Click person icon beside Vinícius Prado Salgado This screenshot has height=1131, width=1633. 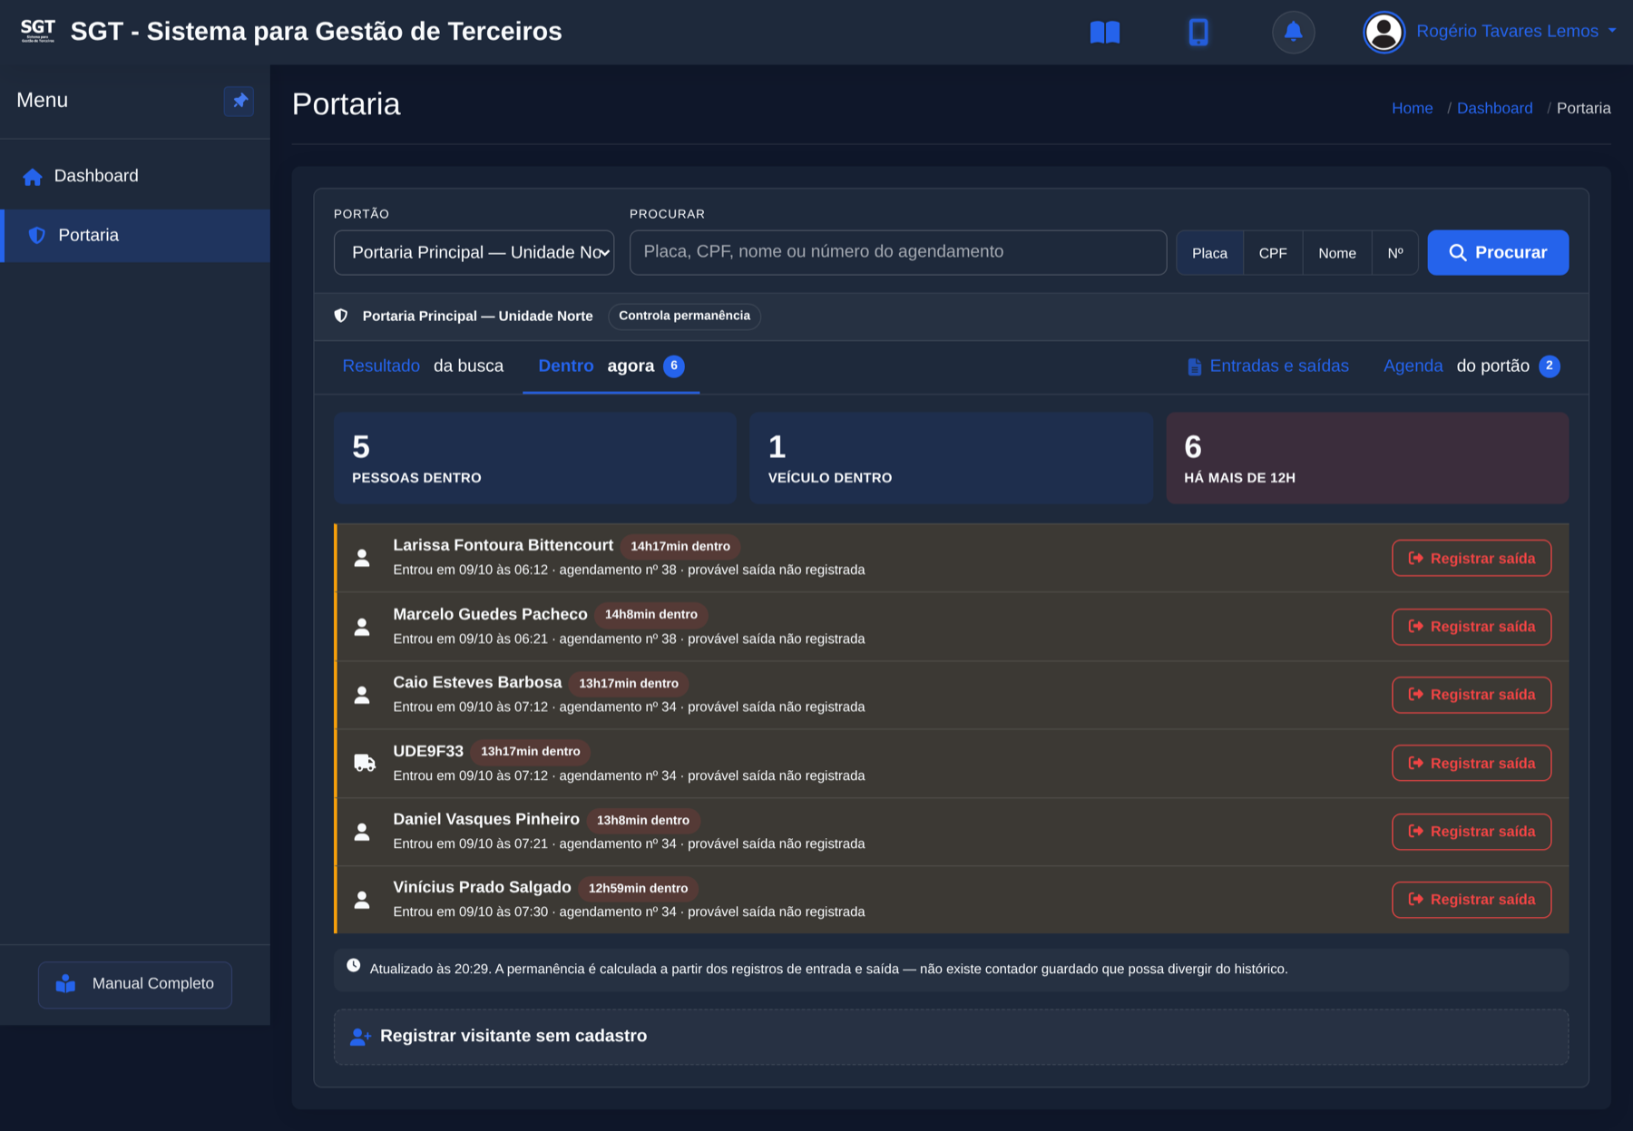coord(362,900)
